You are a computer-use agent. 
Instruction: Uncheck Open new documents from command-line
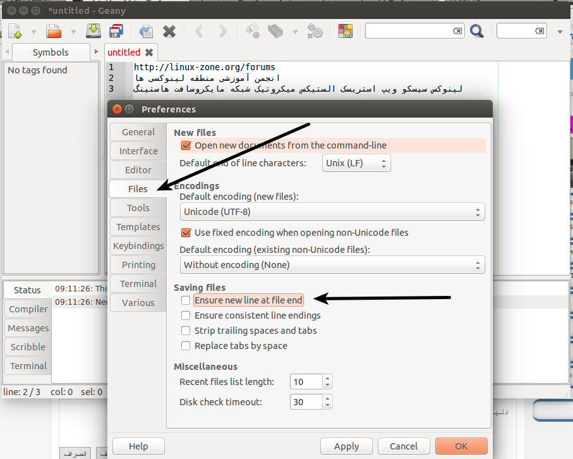(x=186, y=145)
